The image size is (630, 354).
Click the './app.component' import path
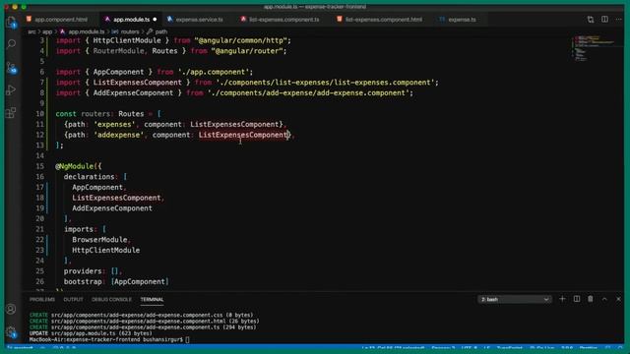click(214, 72)
